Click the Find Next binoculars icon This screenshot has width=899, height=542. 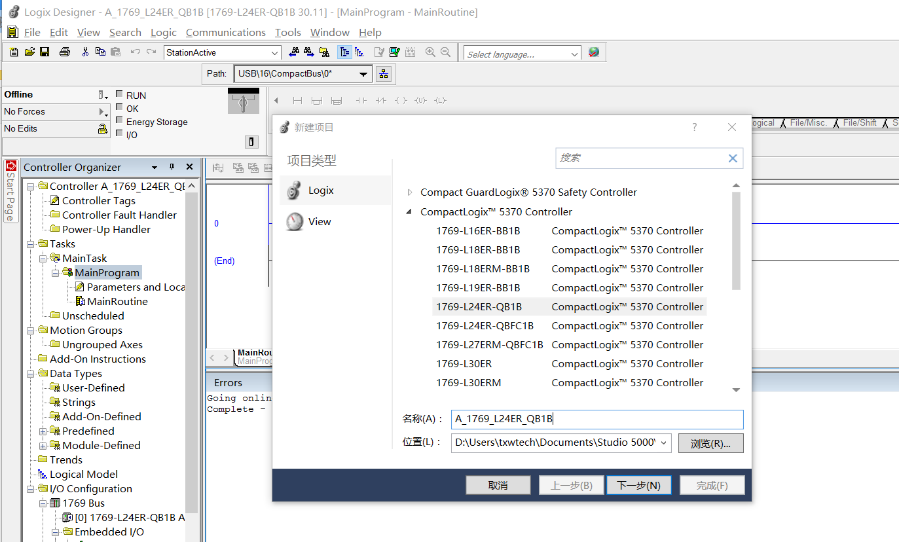tap(308, 52)
